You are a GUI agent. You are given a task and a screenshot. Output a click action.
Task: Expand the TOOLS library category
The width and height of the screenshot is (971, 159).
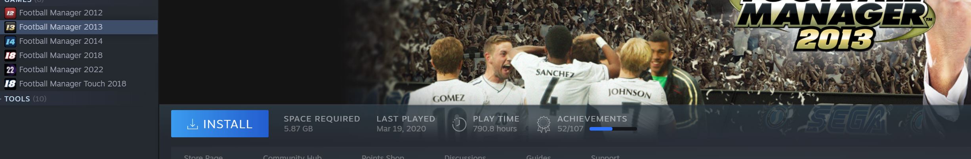click(25, 99)
